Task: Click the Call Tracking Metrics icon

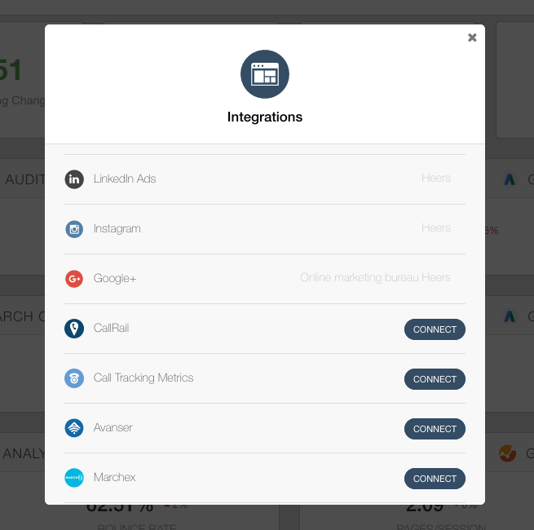Action: coord(74,378)
